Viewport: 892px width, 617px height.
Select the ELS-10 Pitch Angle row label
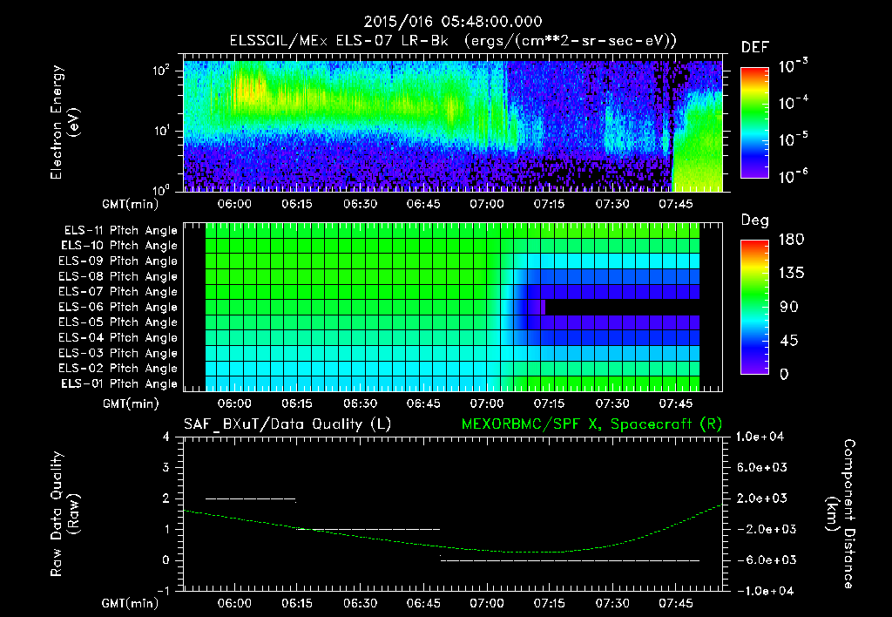(x=119, y=246)
